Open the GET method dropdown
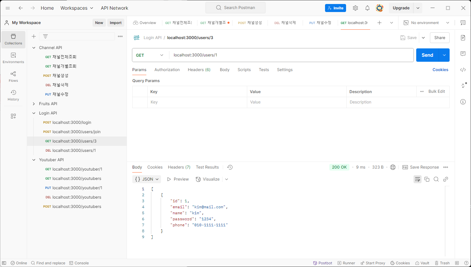The image size is (471, 267). pos(150,55)
